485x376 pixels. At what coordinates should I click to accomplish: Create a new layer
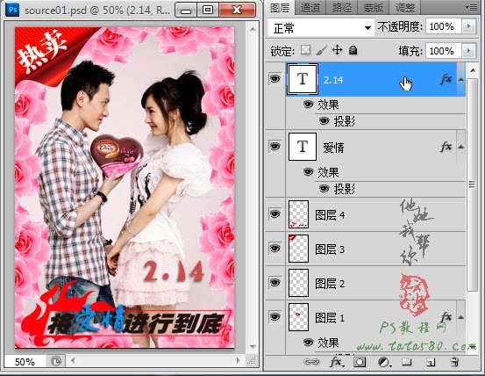click(x=431, y=362)
